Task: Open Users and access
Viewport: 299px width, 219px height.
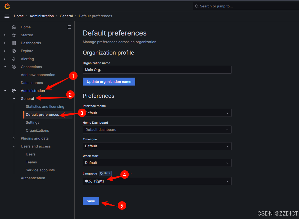Action: point(36,146)
